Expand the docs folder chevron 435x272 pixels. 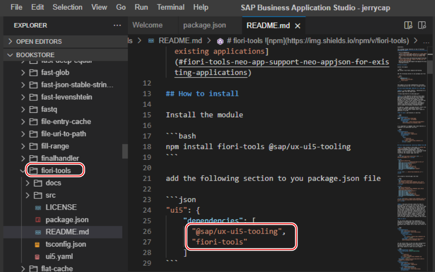pos(27,183)
